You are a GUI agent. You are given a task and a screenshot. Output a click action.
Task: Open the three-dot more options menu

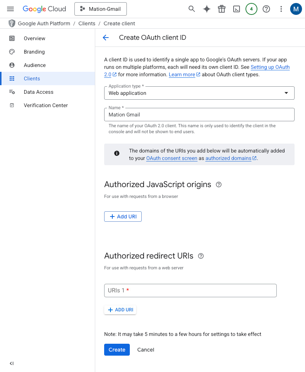[281, 9]
